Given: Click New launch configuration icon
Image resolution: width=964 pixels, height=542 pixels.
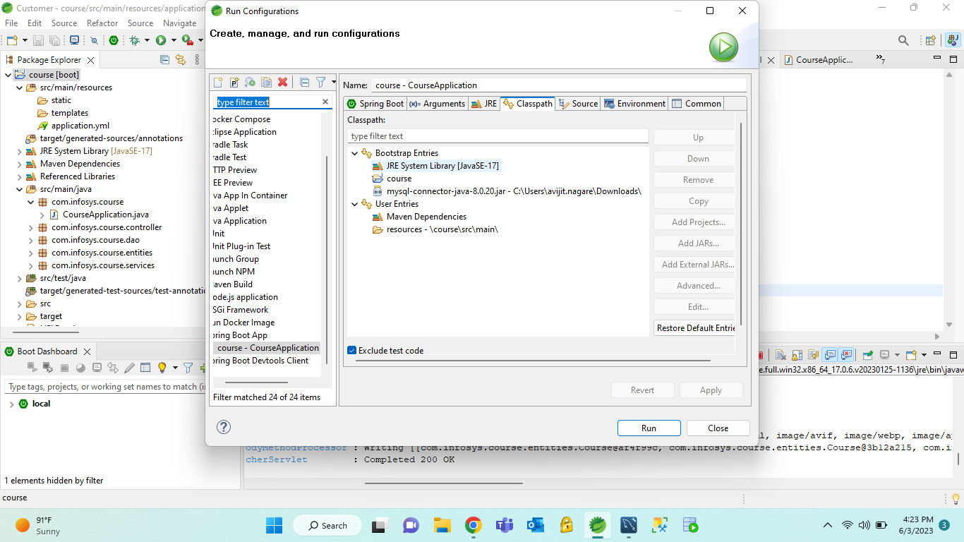Looking at the screenshot, I should pyautogui.click(x=218, y=83).
